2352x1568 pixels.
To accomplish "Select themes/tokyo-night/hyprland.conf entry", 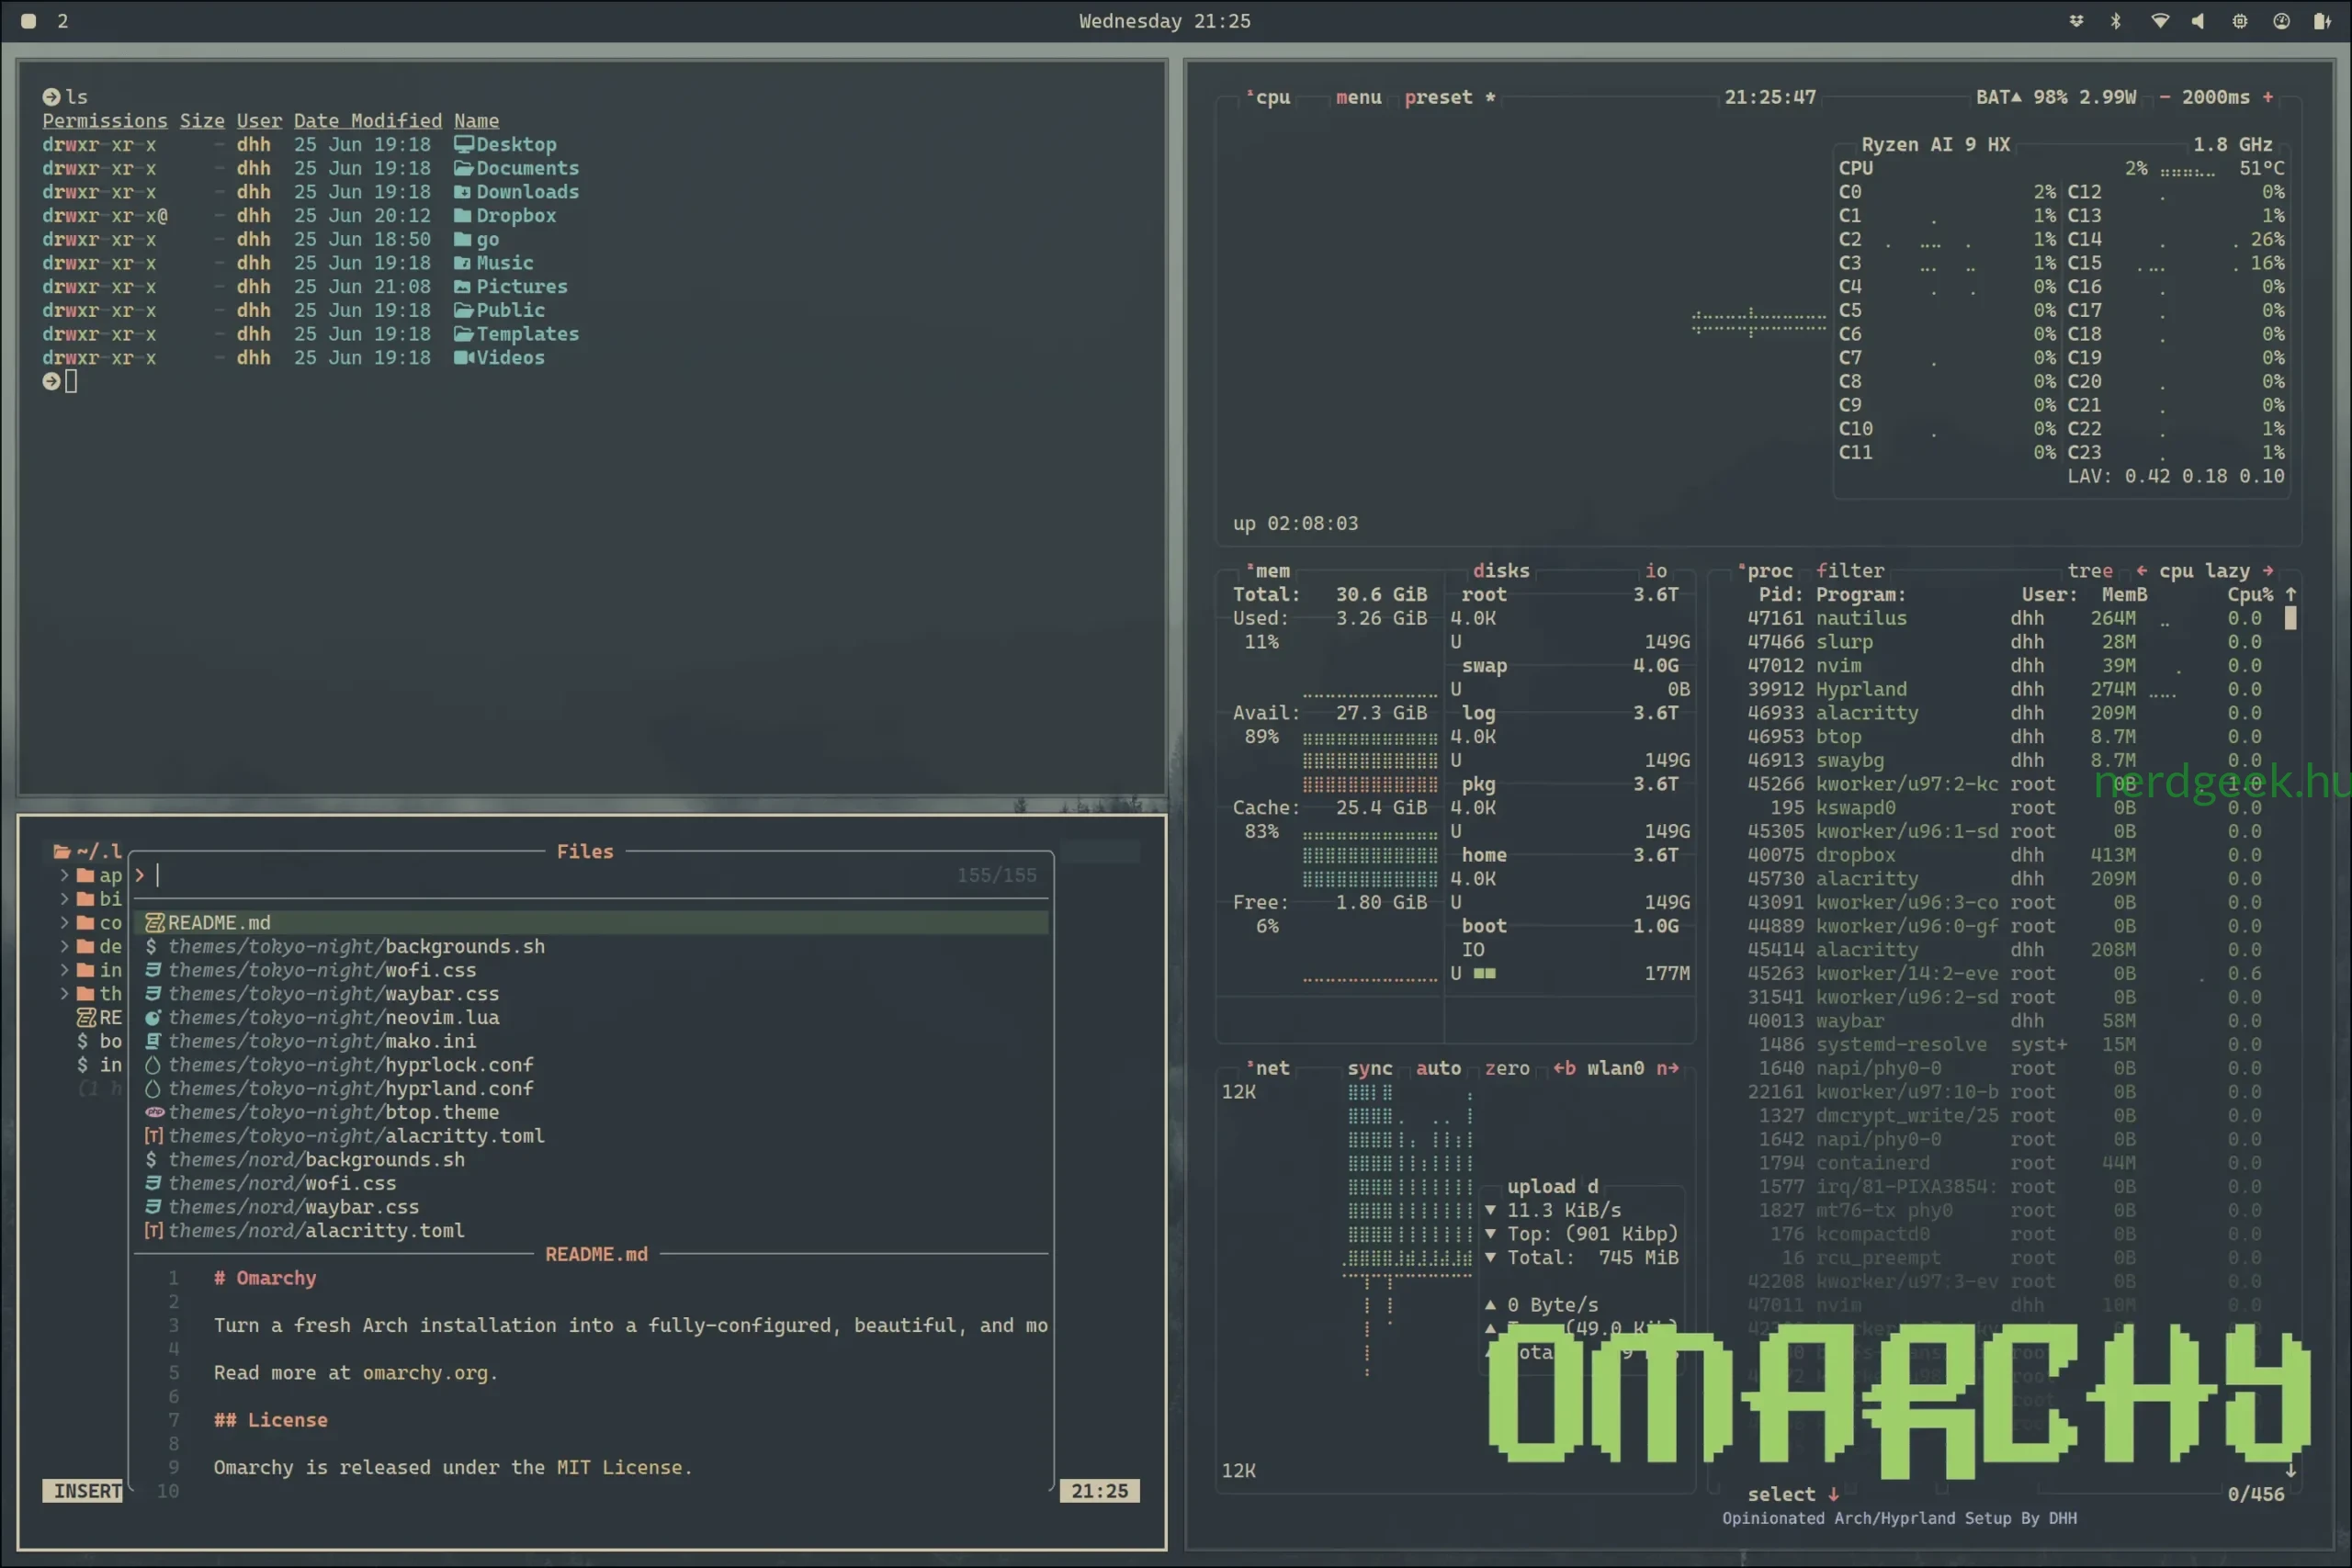I will (591, 1088).
